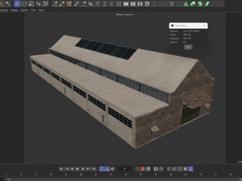Click the Live Selection arrow tool
The height and width of the screenshot is (181, 242).
(x=2, y=4)
